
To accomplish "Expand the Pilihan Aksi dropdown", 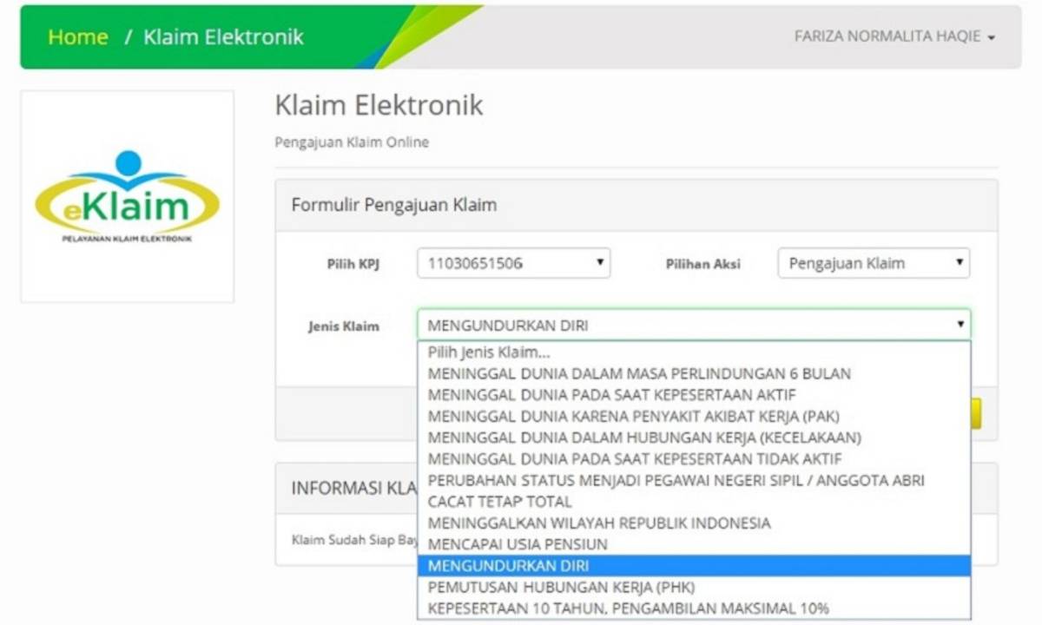I will tap(874, 264).
